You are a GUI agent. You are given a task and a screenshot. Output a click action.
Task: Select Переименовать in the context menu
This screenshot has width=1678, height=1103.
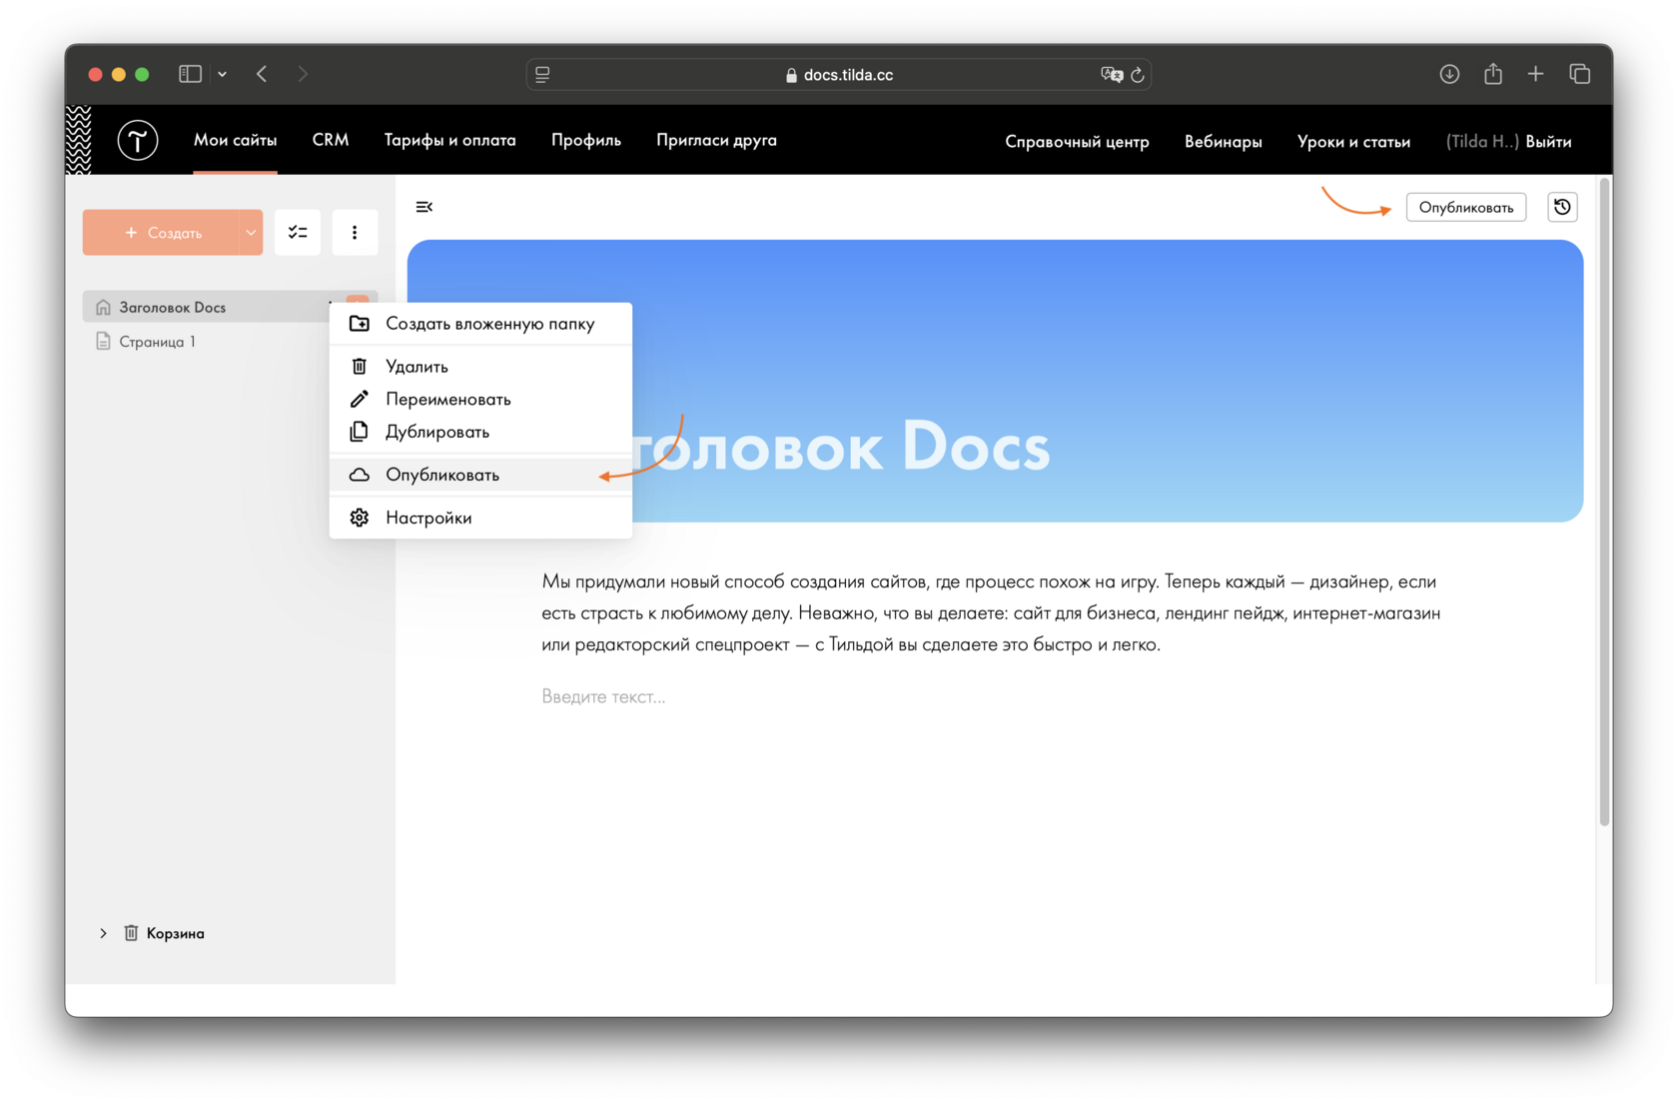coord(480,399)
